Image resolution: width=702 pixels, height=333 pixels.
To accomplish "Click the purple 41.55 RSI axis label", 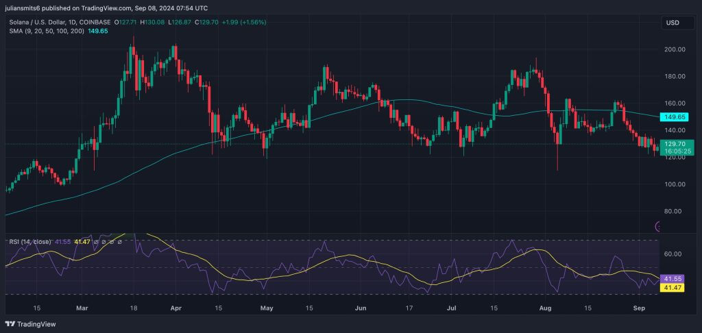I will point(672,278).
